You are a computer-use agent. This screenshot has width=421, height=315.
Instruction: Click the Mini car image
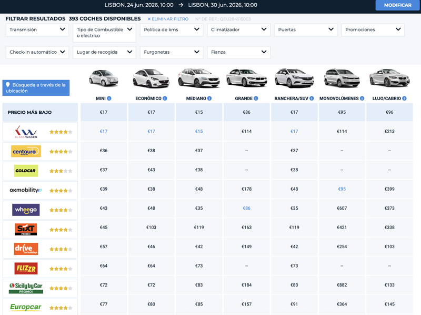pos(104,78)
